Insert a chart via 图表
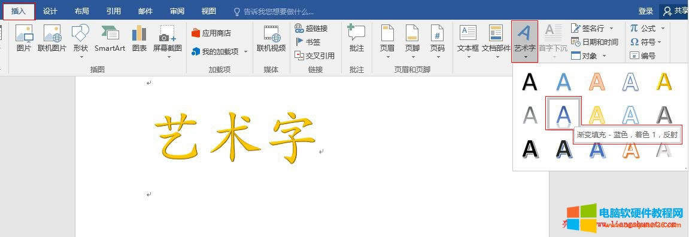The height and width of the screenshot is (237, 689). [x=139, y=39]
